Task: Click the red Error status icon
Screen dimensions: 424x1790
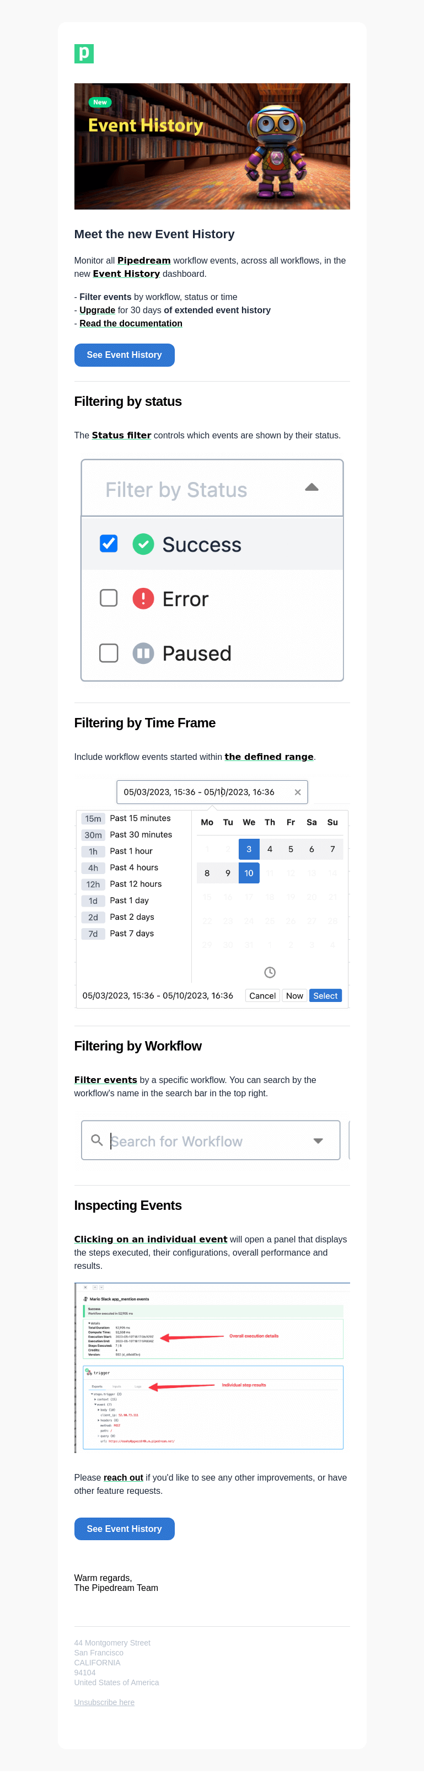Action: pos(143,598)
